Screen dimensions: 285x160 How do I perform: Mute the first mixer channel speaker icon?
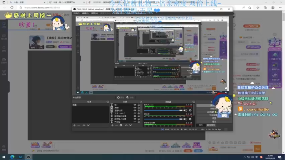tap(185, 110)
